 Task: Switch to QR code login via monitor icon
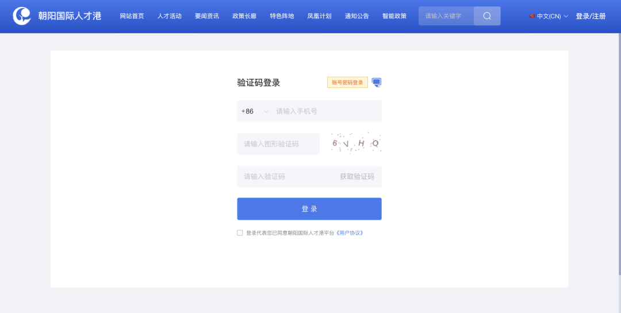pos(377,82)
